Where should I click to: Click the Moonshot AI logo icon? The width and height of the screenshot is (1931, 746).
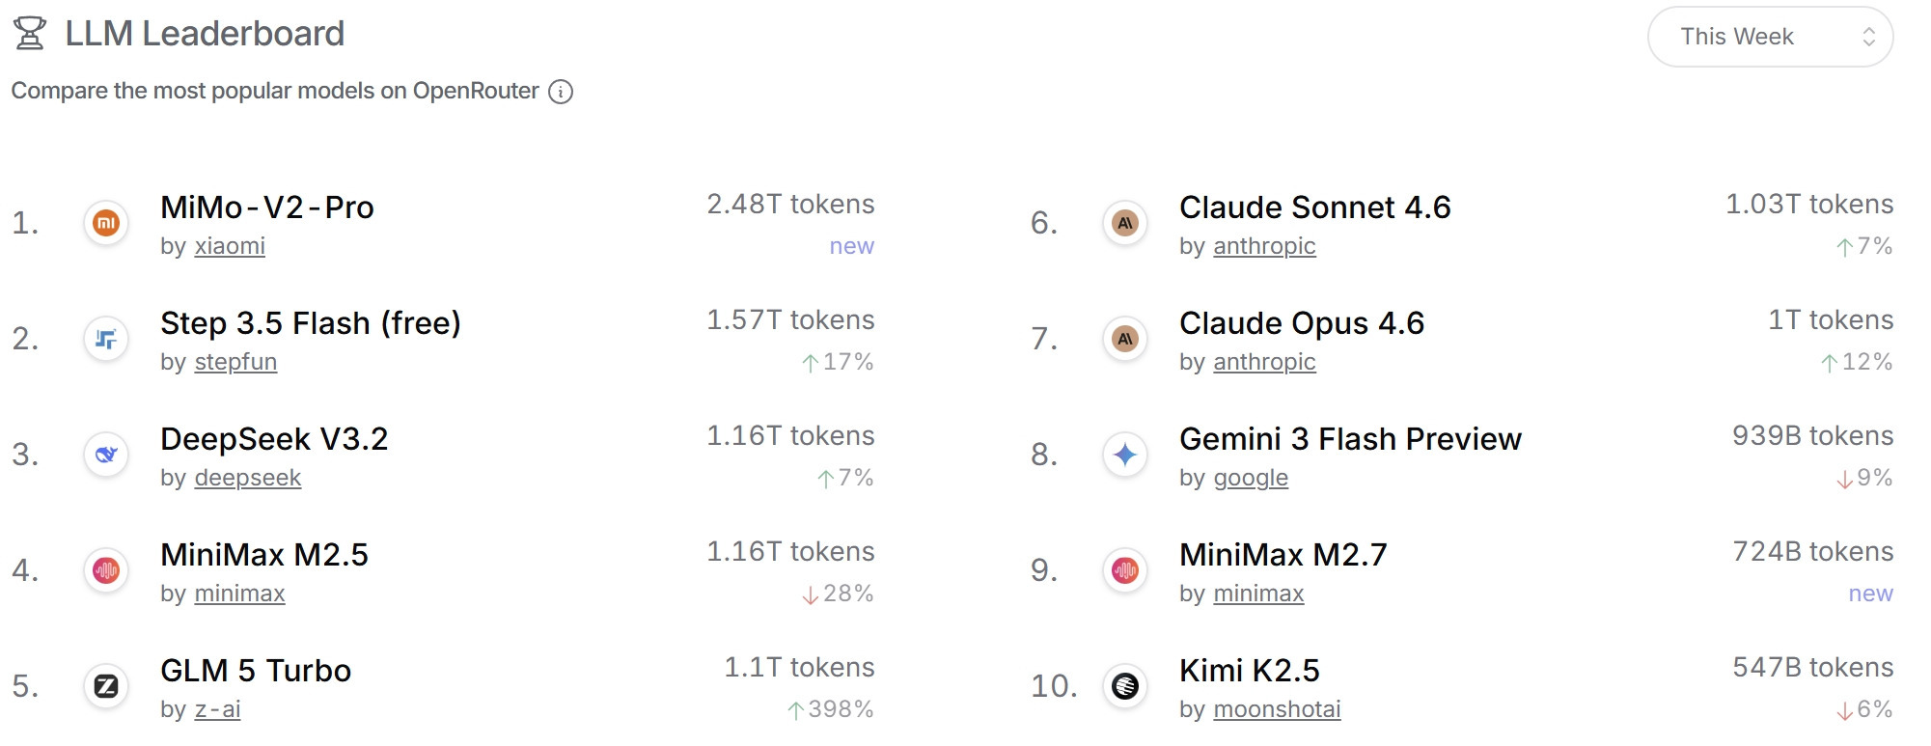click(x=1125, y=686)
